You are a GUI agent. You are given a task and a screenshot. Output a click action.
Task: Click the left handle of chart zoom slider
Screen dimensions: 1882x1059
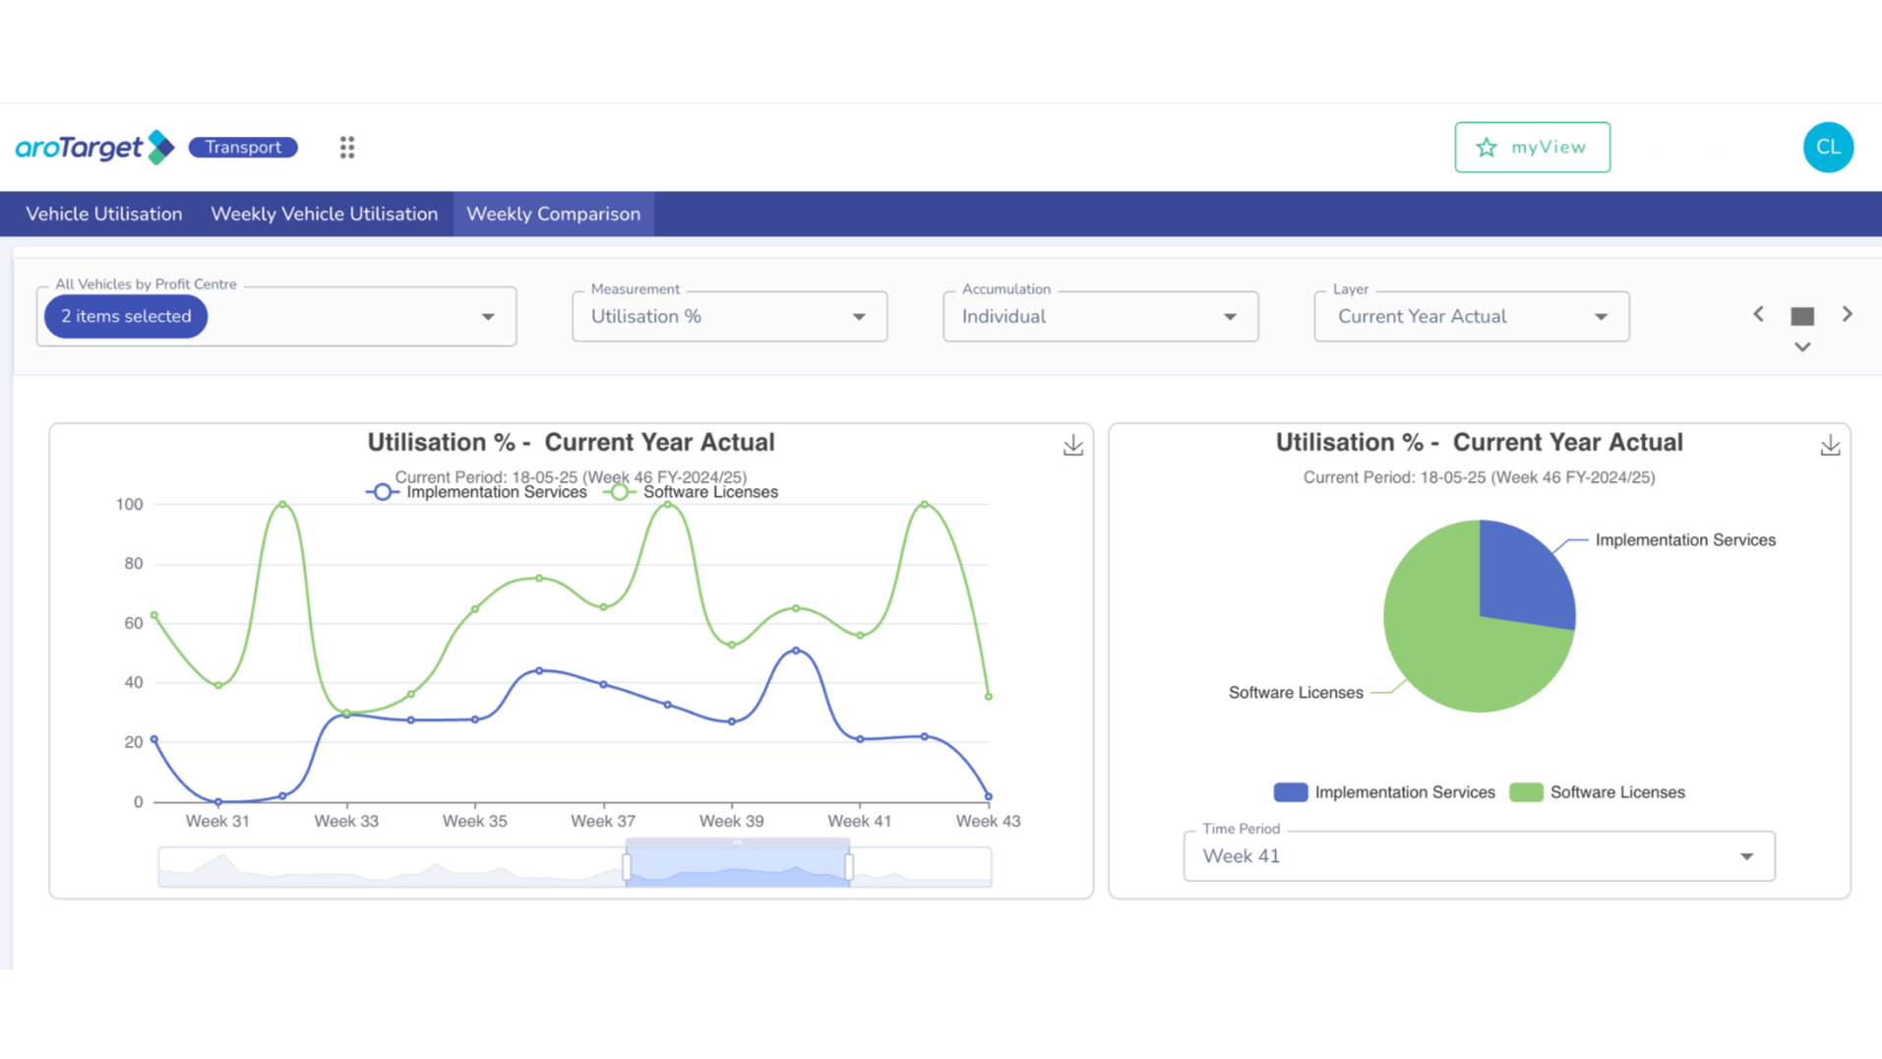pyautogui.click(x=627, y=867)
